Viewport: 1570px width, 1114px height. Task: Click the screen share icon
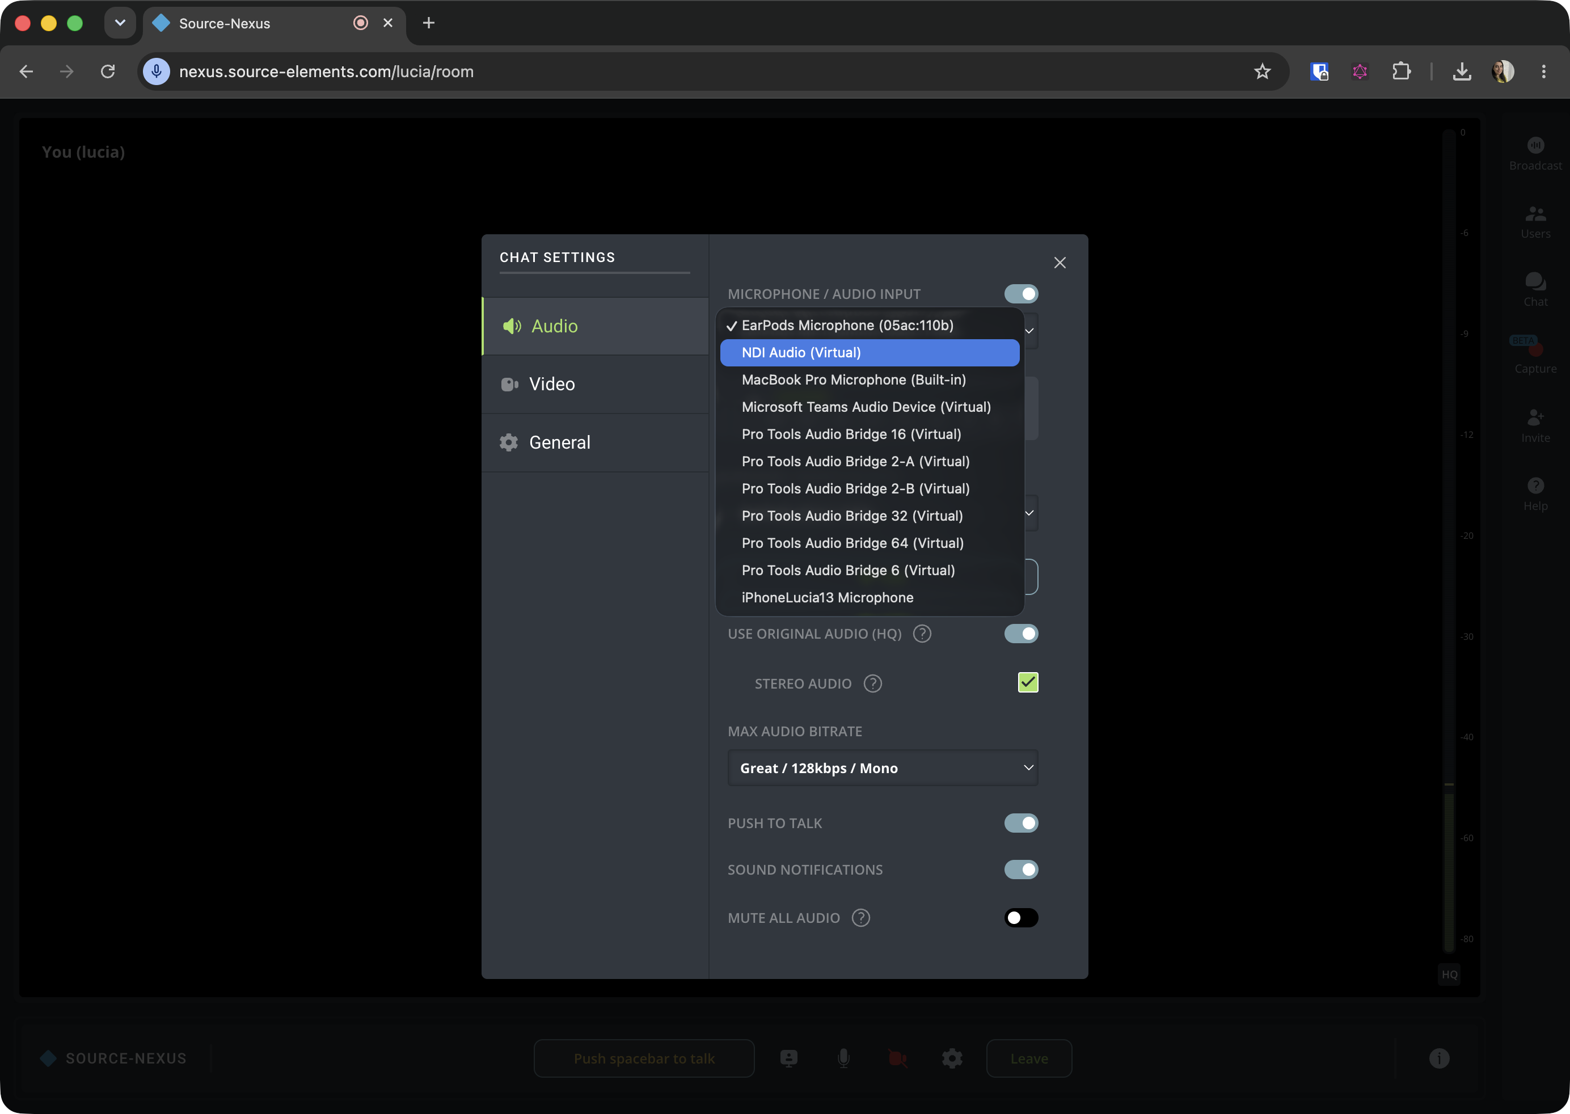click(789, 1058)
